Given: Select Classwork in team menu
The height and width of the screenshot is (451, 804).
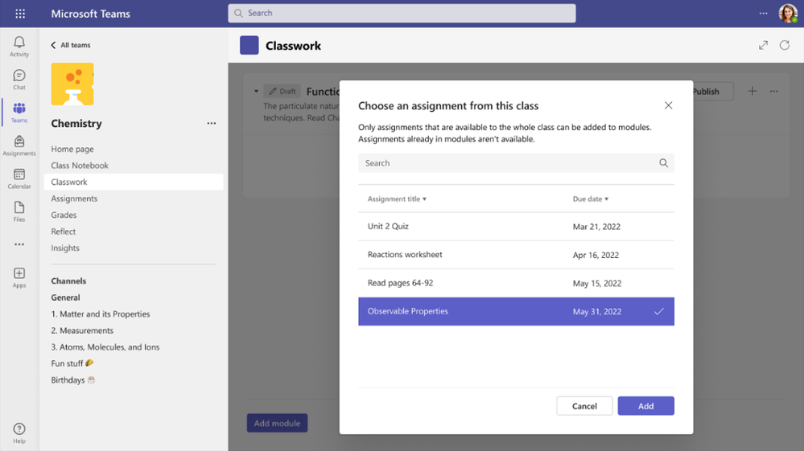Looking at the screenshot, I should [134, 182].
